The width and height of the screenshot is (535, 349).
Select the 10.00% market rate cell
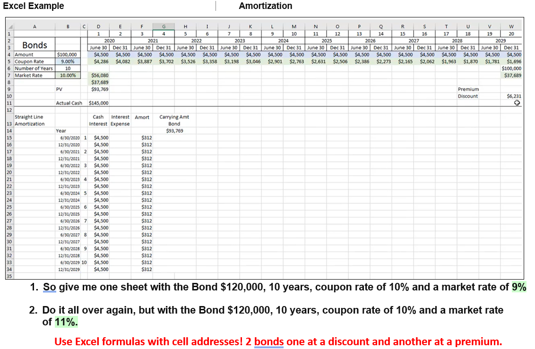(68, 75)
